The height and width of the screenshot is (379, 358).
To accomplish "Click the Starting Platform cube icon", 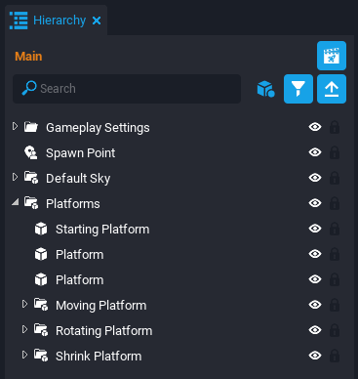I will click(x=41, y=229).
